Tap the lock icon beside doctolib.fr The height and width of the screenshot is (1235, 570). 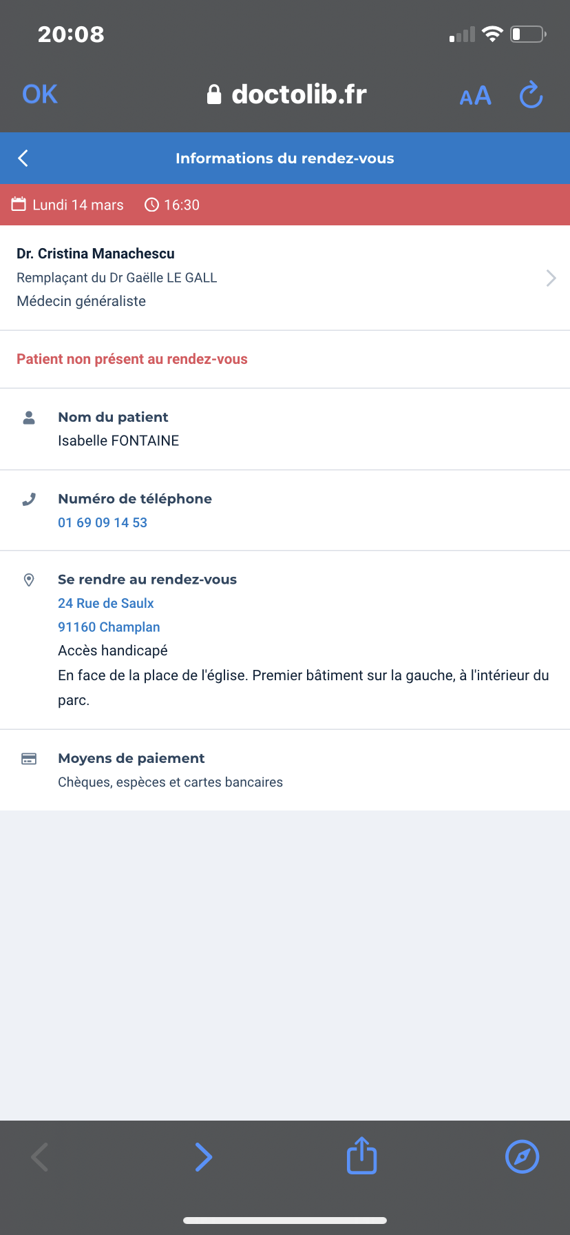214,94
